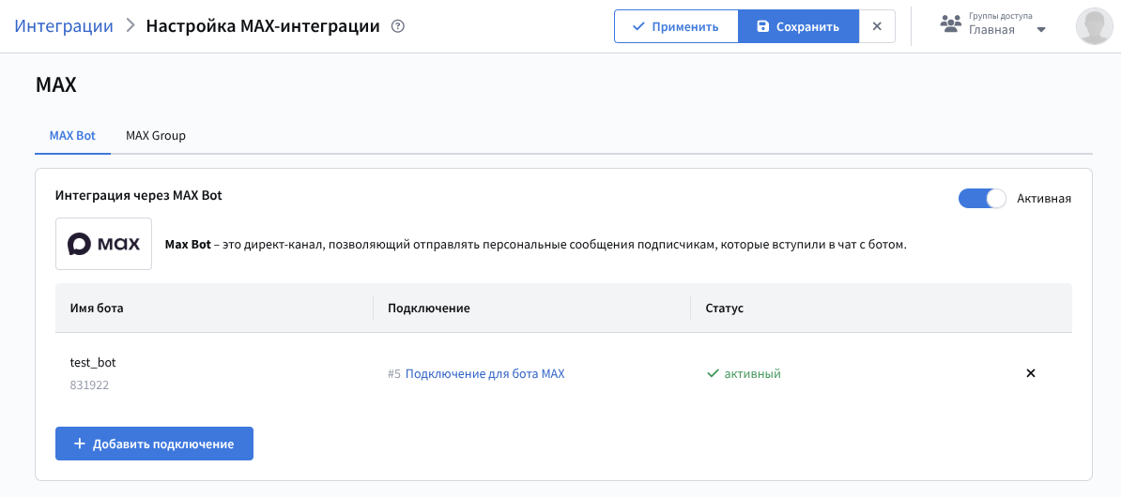
Task: Open the user profile avatar
Action: pyautogui.click(x=1094, y=26)
